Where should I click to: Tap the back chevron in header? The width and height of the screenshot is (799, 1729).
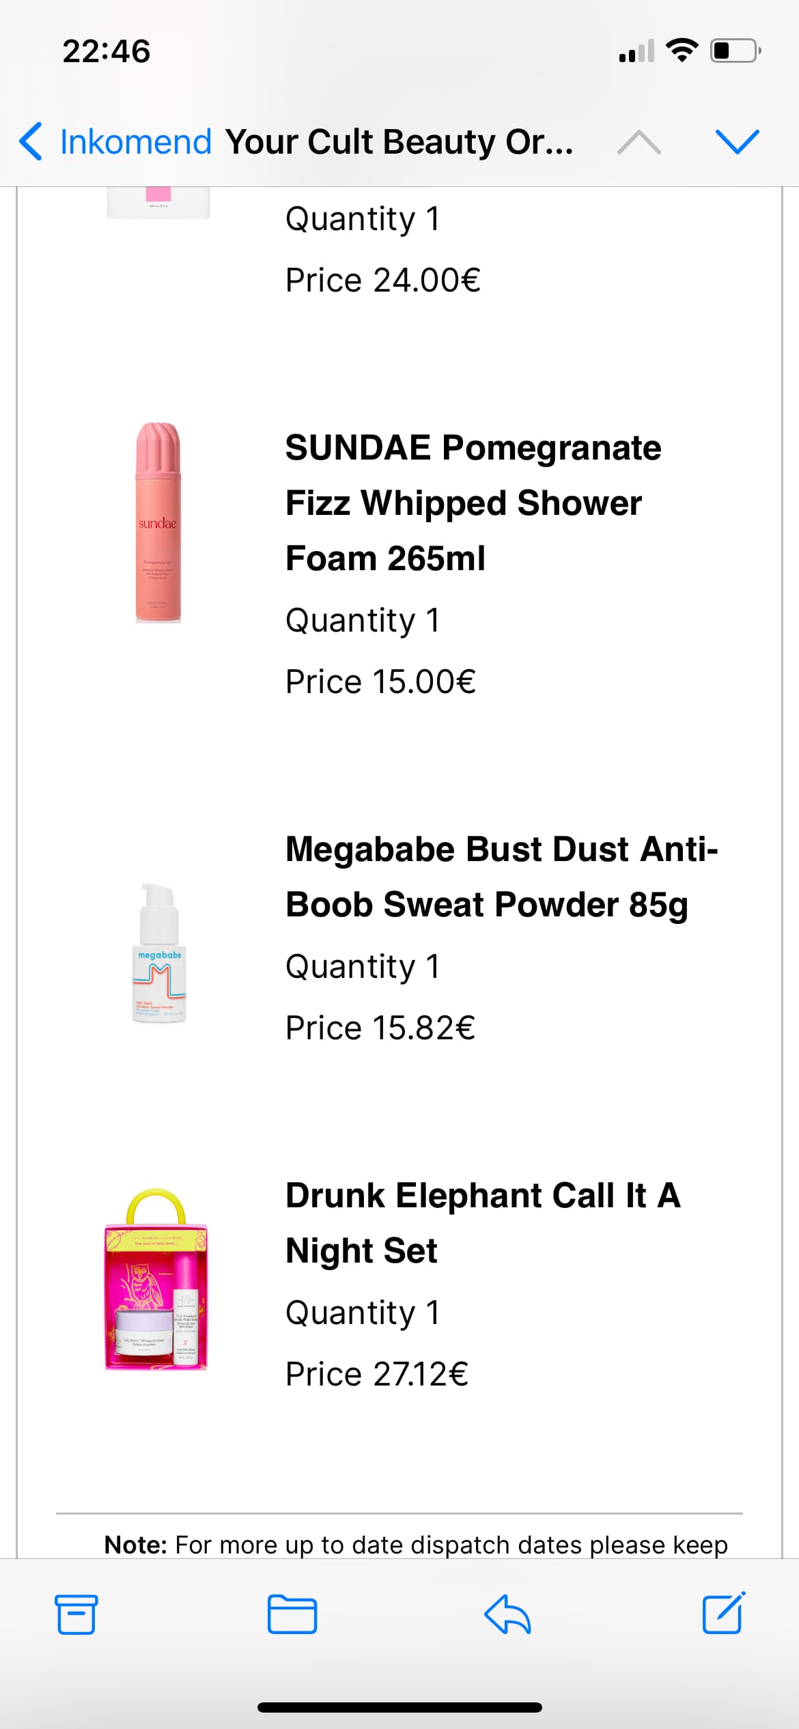[x=31, y=142]
